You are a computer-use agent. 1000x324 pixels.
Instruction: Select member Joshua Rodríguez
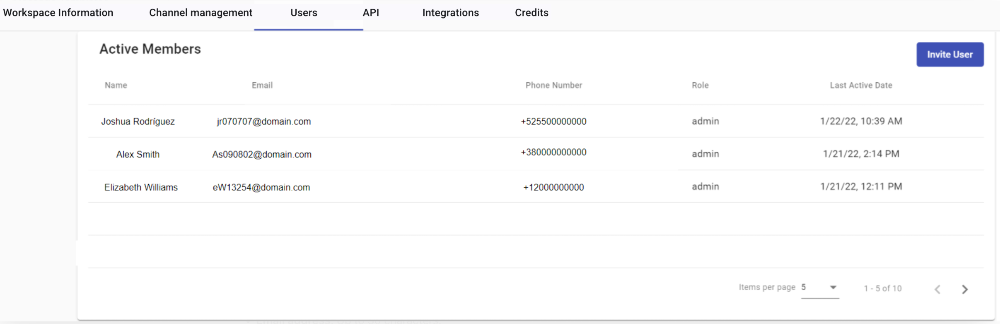pos(138,121)
